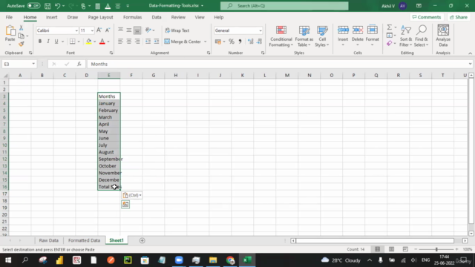Open the Formatted Data sheet tab

[x=84, y=240]
